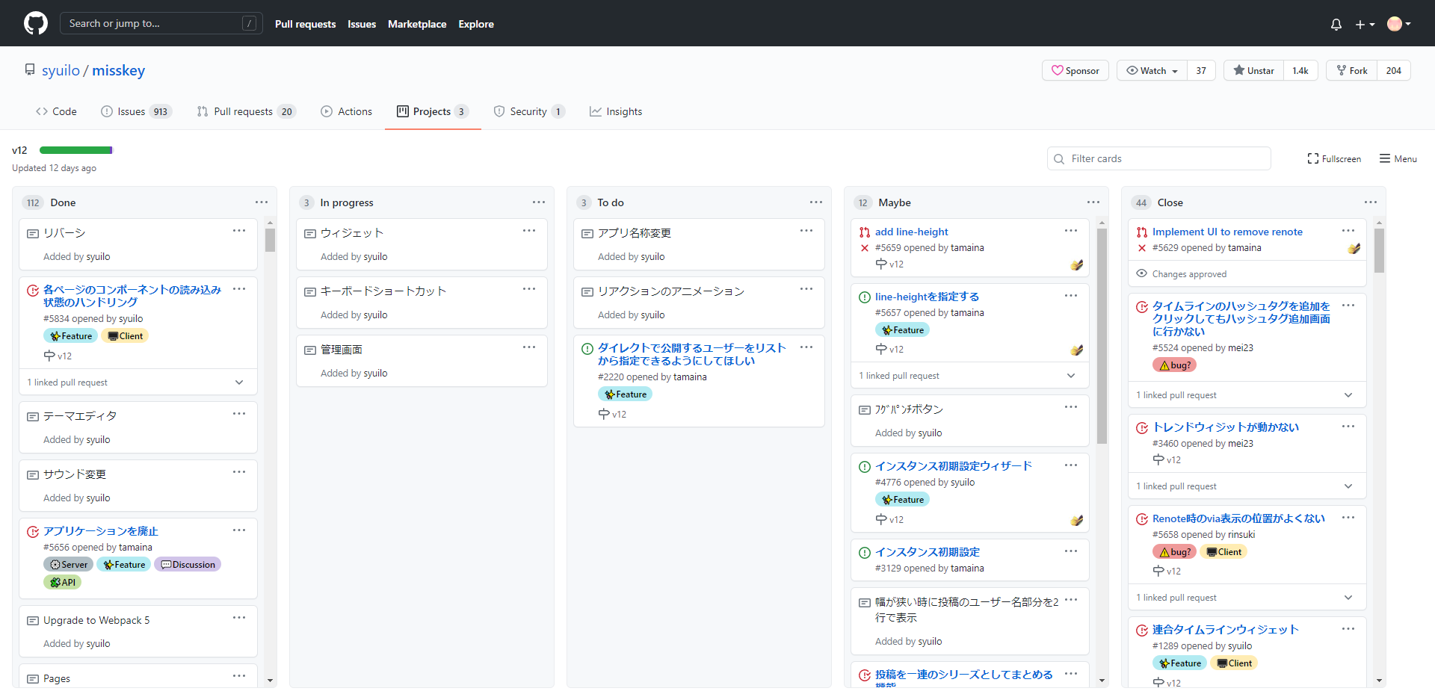The image size is (1435, 700).
Task: Open the add line-height pull request
Action: click(912, 232)
